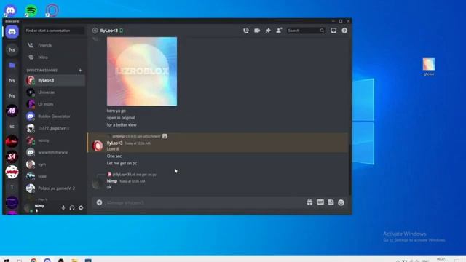Open the Roblox Generator direct message
This screenshot has height=262, width=466.
click(55, 116)
